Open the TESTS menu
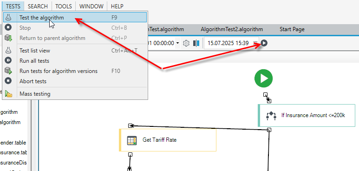The width and height of the screenshot is (359, 171). click(13, 6)
